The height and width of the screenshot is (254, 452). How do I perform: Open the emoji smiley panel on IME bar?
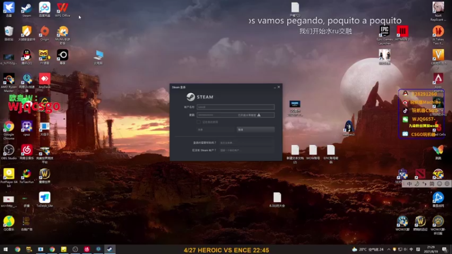[440, 184]
